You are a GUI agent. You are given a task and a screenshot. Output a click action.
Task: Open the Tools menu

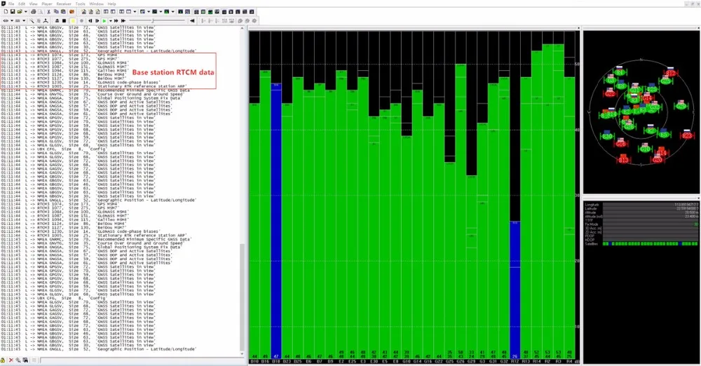[x=80, y=4]
